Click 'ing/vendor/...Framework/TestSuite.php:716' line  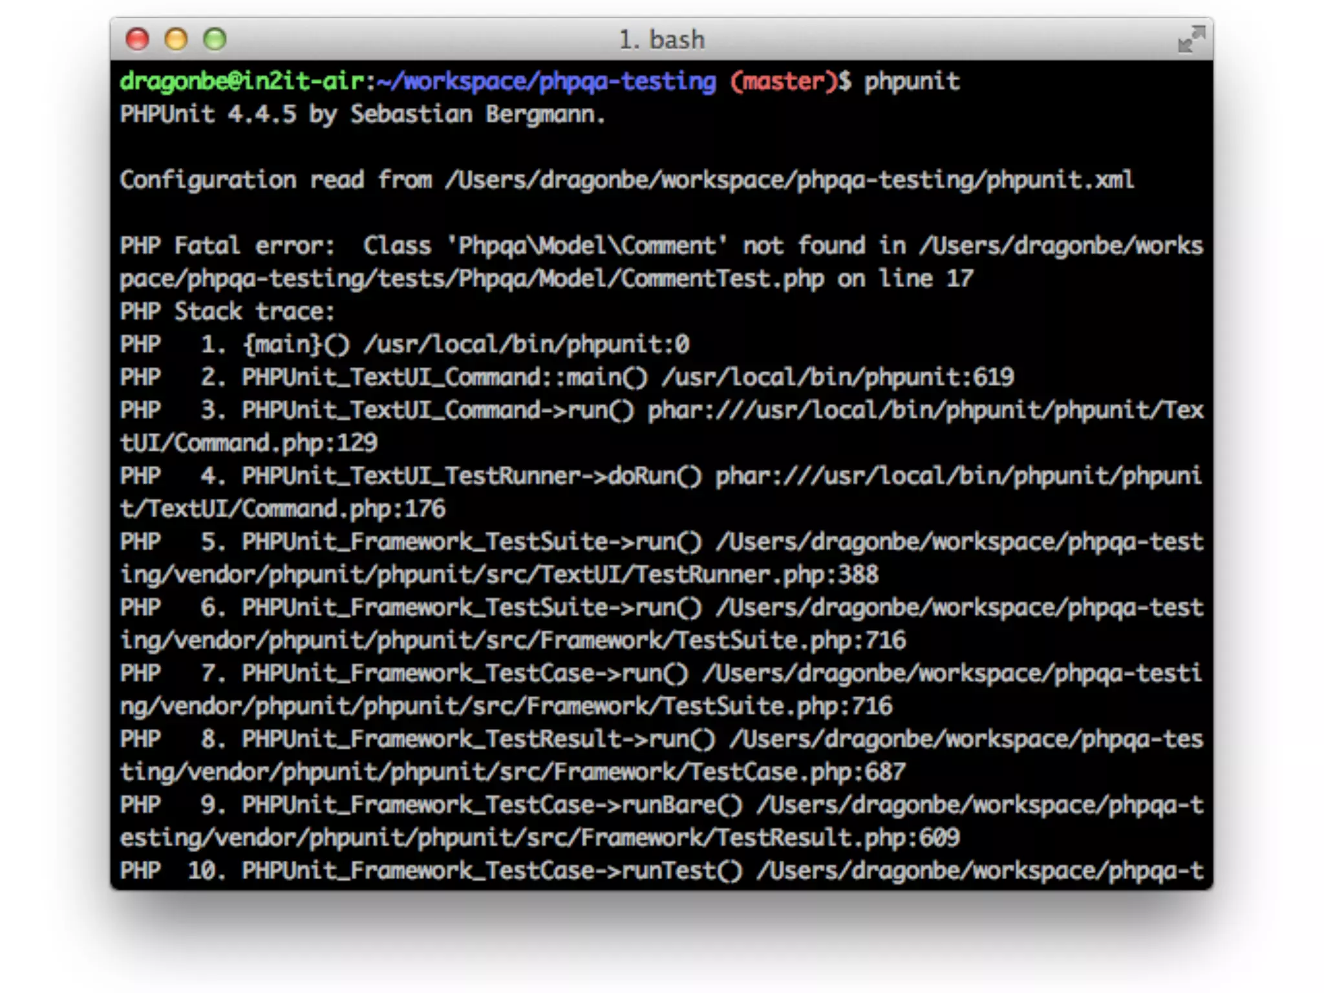[x=513, y=641]
